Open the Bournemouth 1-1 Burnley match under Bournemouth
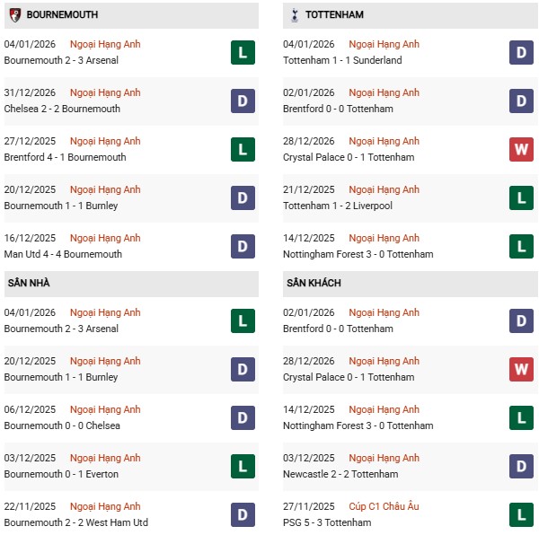The image size is (539, 535). 60,206
